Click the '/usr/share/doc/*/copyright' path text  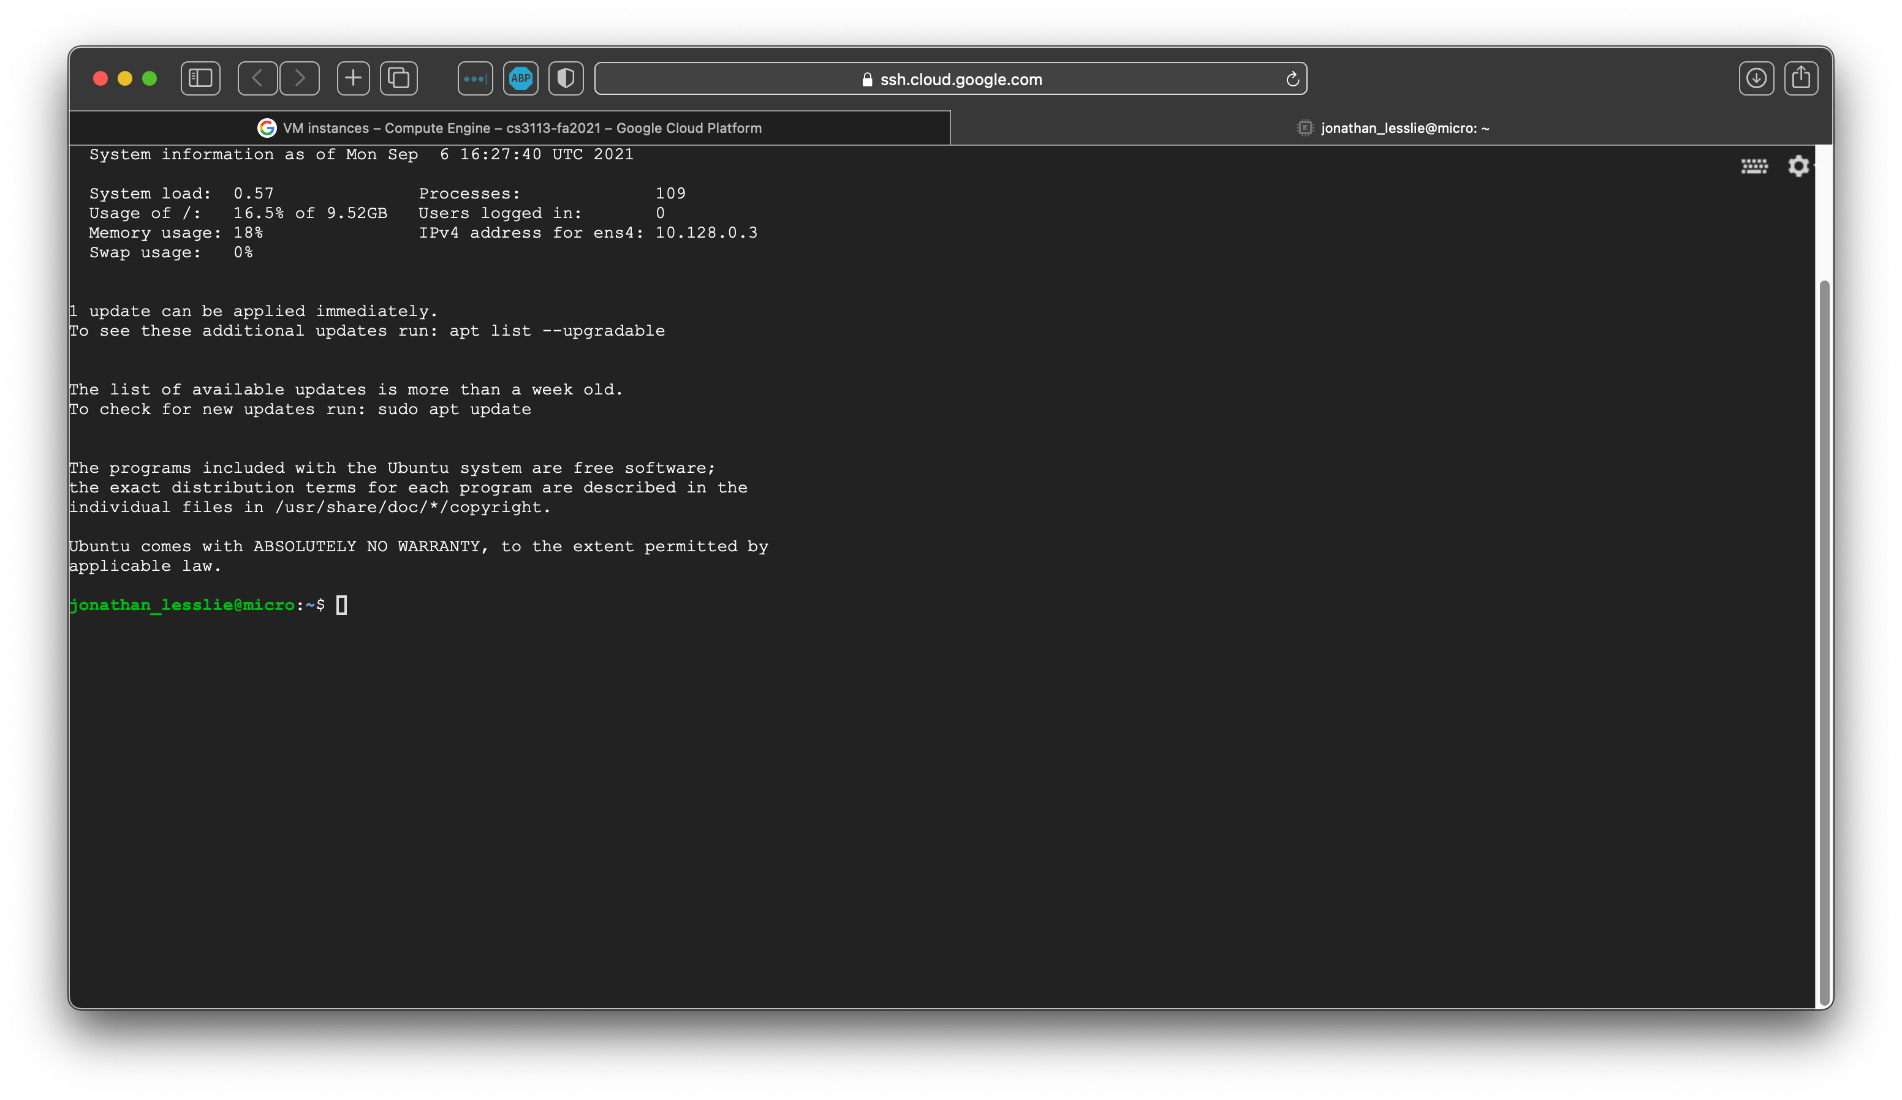click(408, 507)
